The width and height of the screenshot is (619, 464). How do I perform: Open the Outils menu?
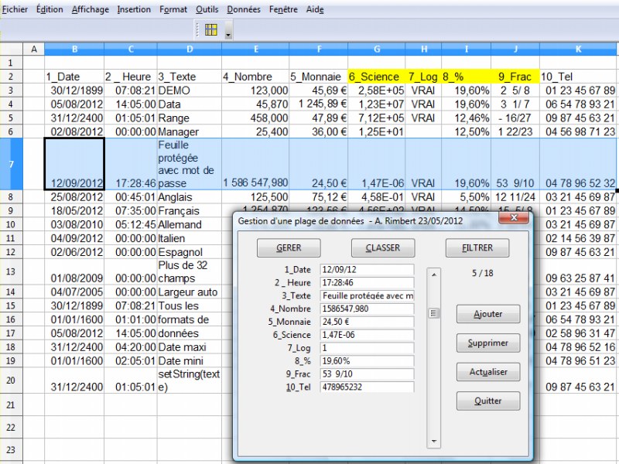[x=207, y=10]
